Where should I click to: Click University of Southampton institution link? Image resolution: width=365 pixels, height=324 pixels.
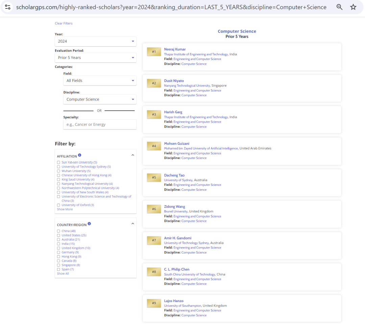[x=182, y=306]
